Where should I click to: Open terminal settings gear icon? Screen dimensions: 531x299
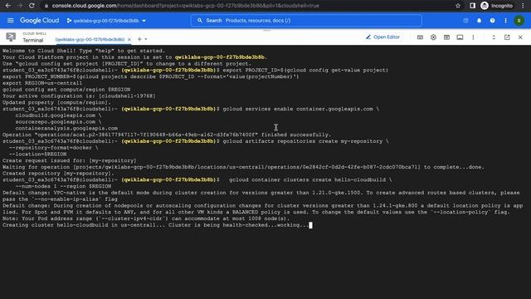(433, 37)
